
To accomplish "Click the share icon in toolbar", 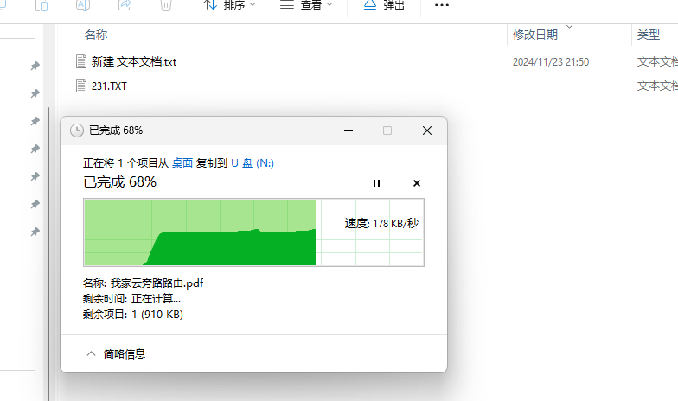I will (x=125, y=5).
